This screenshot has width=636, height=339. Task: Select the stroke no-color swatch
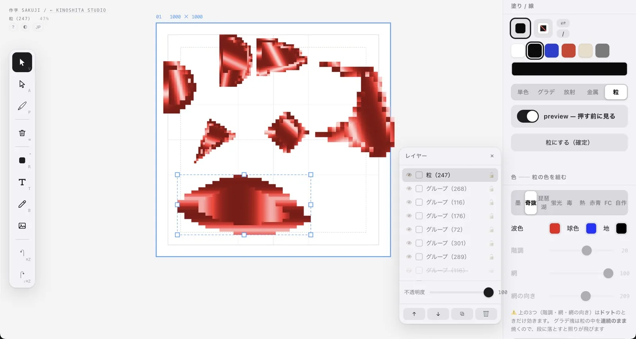tap(543, 28)
